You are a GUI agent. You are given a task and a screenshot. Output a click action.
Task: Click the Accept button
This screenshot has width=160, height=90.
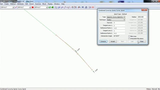click(x=113, y=41)
